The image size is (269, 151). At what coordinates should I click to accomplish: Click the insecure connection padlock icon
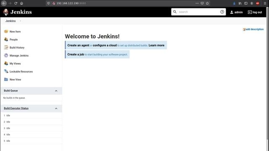pyautogui.click(x=54, y=3)
